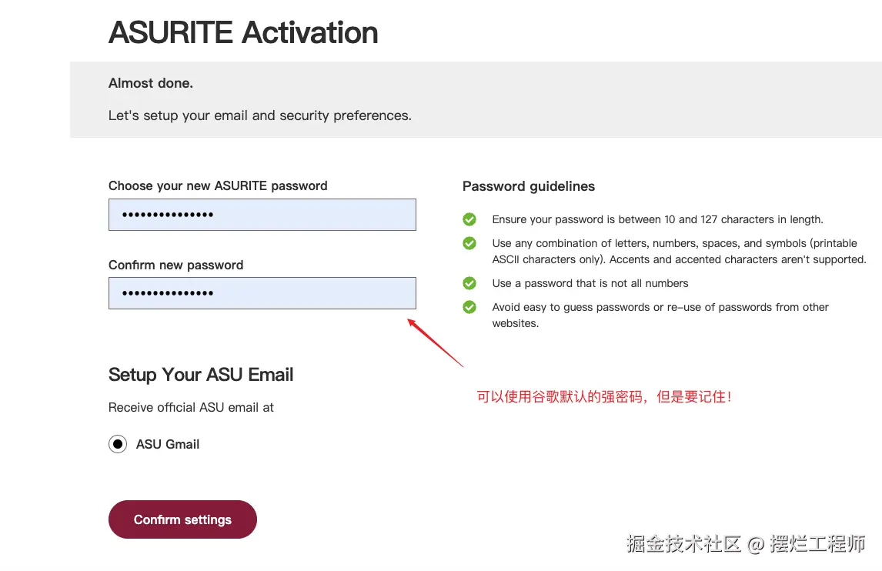This screenshot has width=882, height=571.
Task: Click the 'Confirm new password' label
Action: [175, 265]
